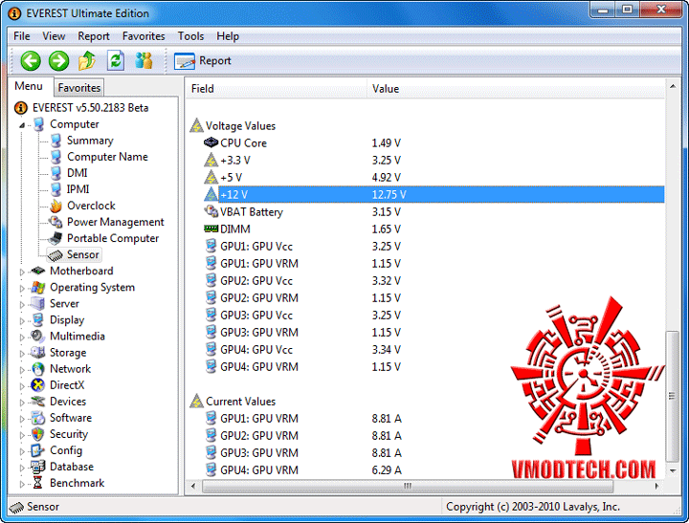Click the horizontal scroll left arrow
The image size is (689, 523).
point(193,486)
